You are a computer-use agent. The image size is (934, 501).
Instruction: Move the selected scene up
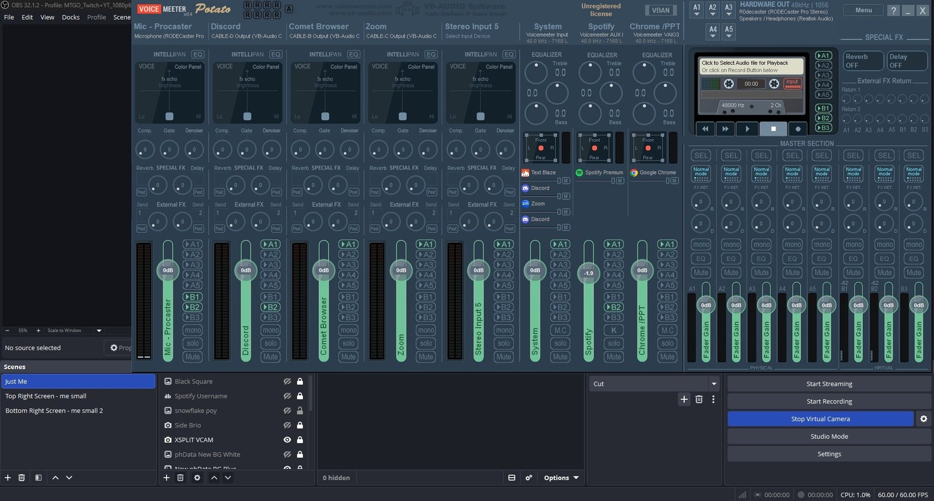click(x=55, y=478)
